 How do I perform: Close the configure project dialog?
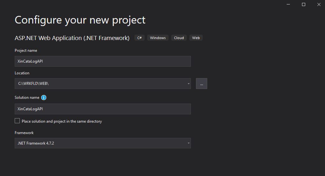(319, 4)
